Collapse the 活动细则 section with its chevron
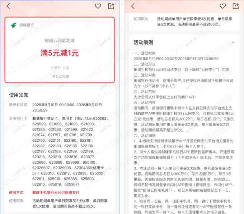The image size is (244, 214). [x=233, y=42]
